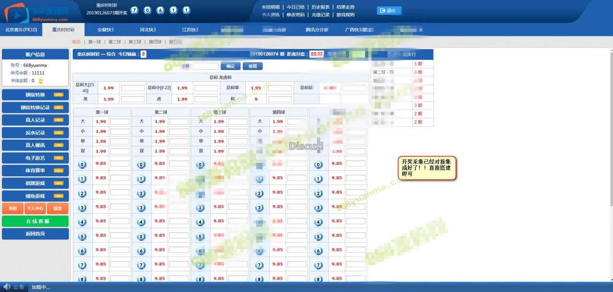This screenshot has width=613, height=292.
Task: Open 游戏规则 link in header
Action: click(345, 15)
